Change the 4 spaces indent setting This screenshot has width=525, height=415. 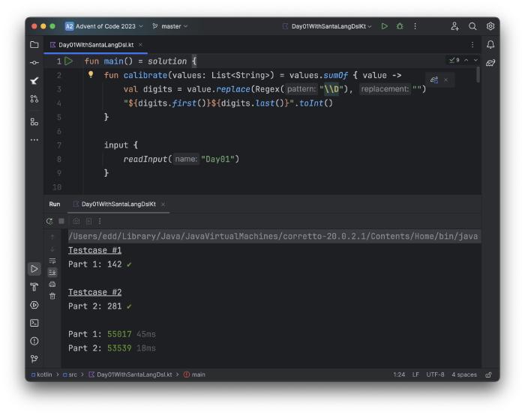pyautogui.click(x=464, y=375)
